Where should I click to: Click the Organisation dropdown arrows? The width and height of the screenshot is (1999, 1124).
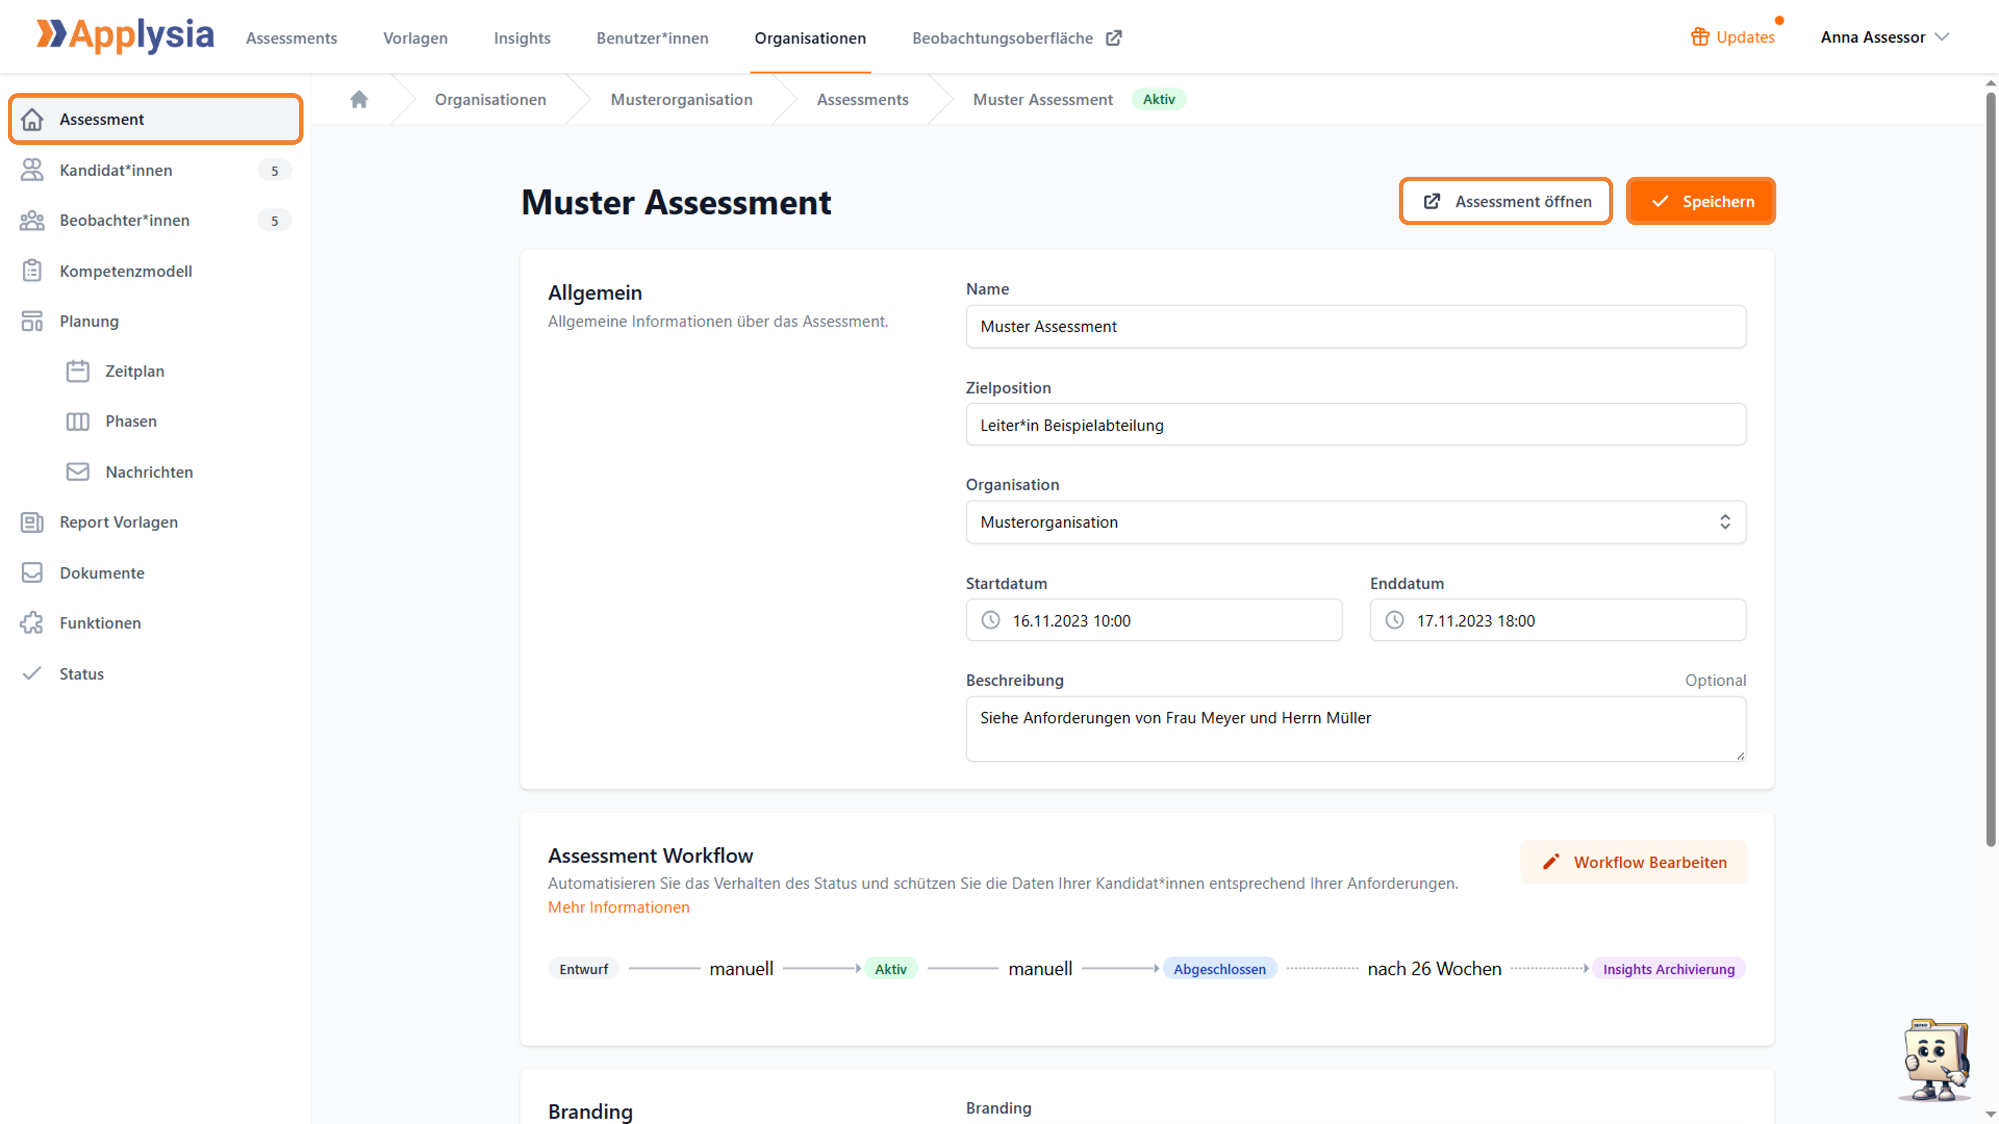[1724, 522]
